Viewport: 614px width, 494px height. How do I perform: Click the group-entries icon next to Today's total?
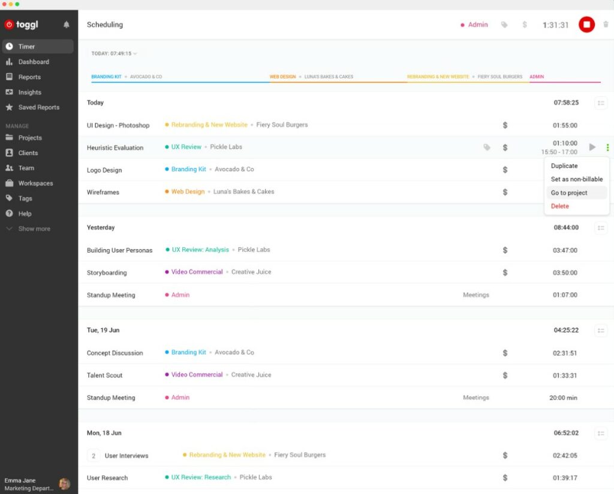coord(600,102)
